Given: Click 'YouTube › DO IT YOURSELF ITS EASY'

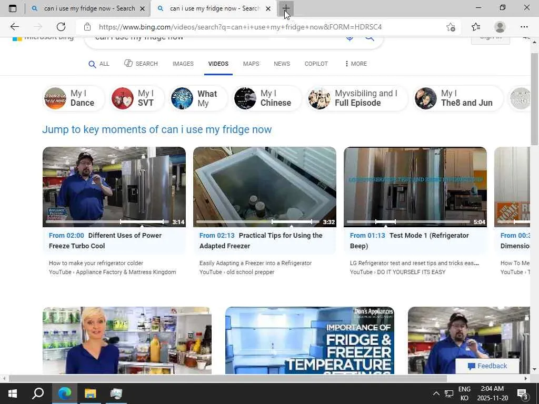Looking at the screenshot, I should point(398,272).
